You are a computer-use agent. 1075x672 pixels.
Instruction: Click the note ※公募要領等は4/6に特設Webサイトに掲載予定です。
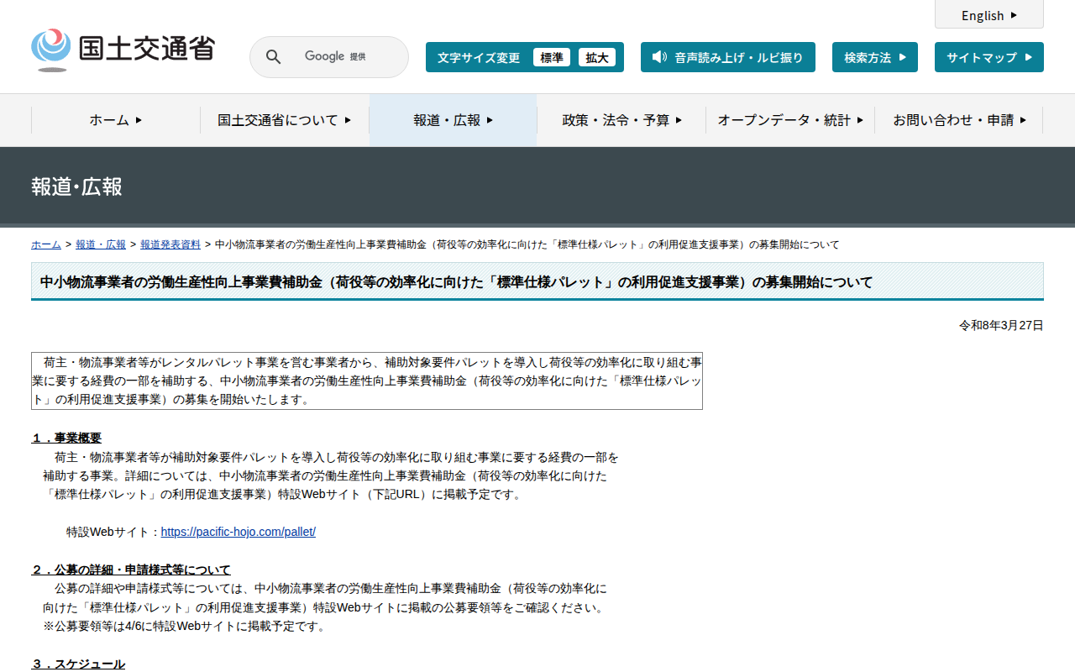click(x=184, y=626)
